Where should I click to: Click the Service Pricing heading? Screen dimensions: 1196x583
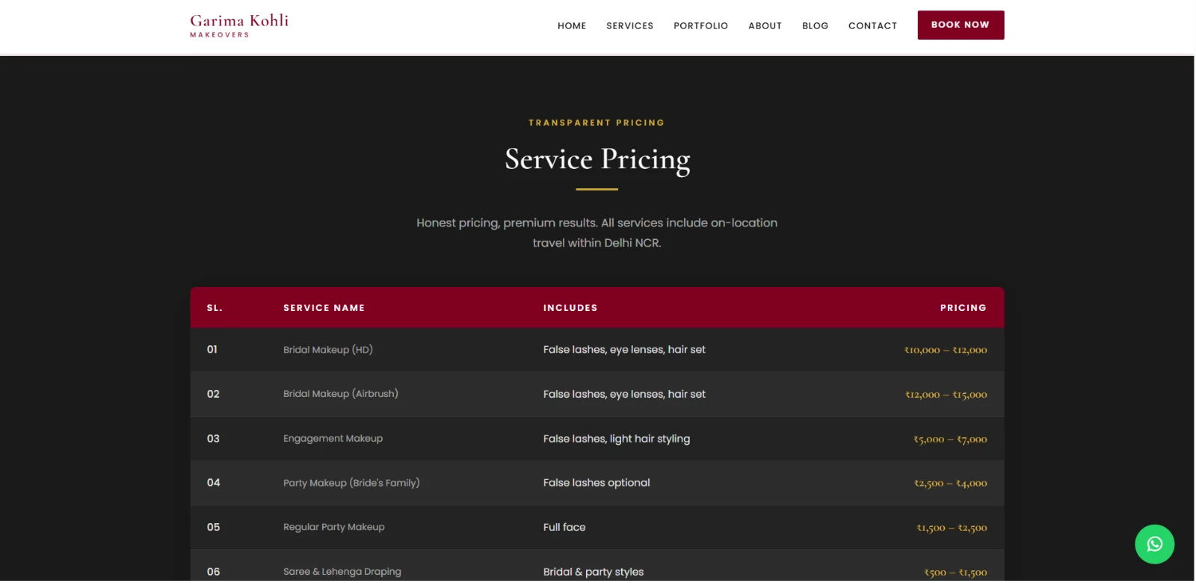click(x=597, y=160)
